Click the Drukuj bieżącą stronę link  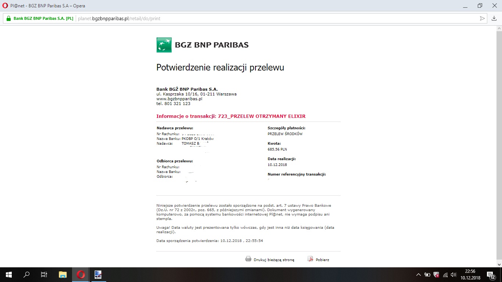[x=274, y=260]
